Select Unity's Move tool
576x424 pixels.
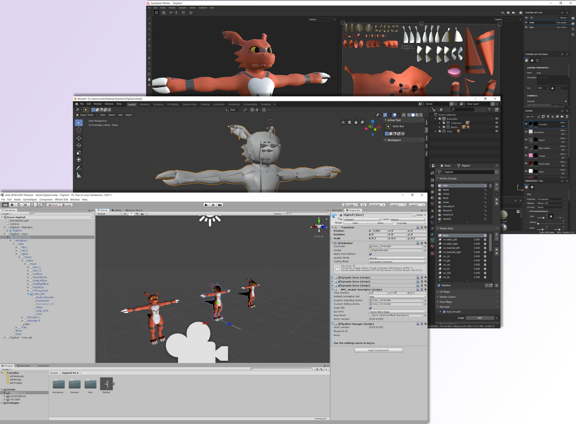click(12, 205)
